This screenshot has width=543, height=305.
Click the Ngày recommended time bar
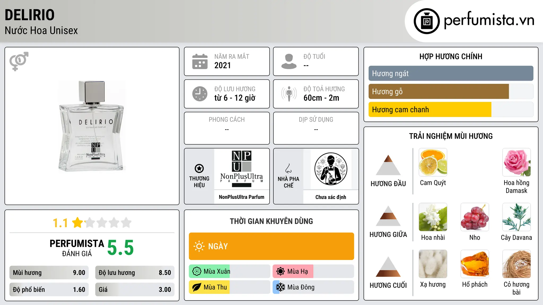[271, 246]
